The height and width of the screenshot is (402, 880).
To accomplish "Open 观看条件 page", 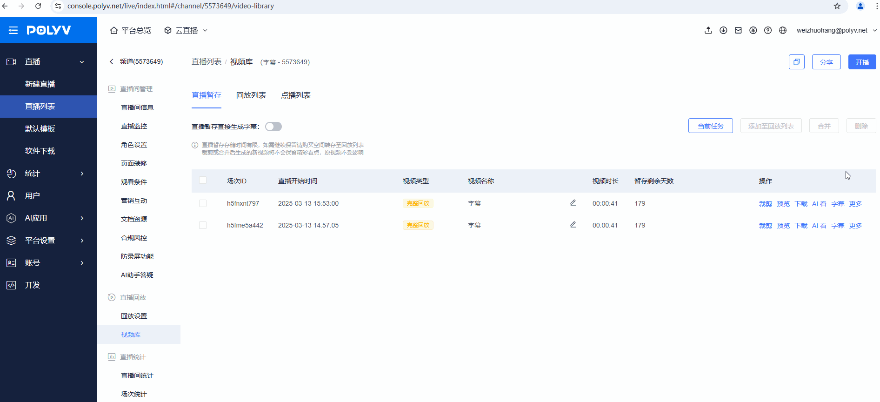I will click(134, 182).
